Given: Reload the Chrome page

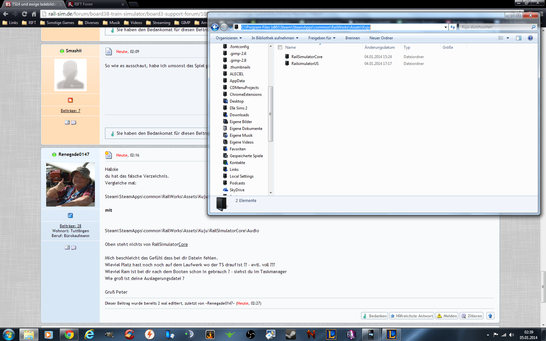Looking at the screenshot, I should (x=24, y=14).
